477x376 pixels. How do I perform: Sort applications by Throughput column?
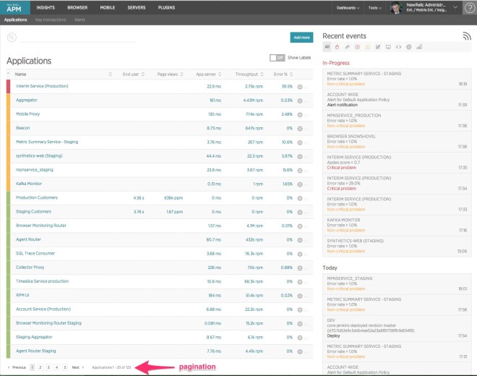pos(249,74)
